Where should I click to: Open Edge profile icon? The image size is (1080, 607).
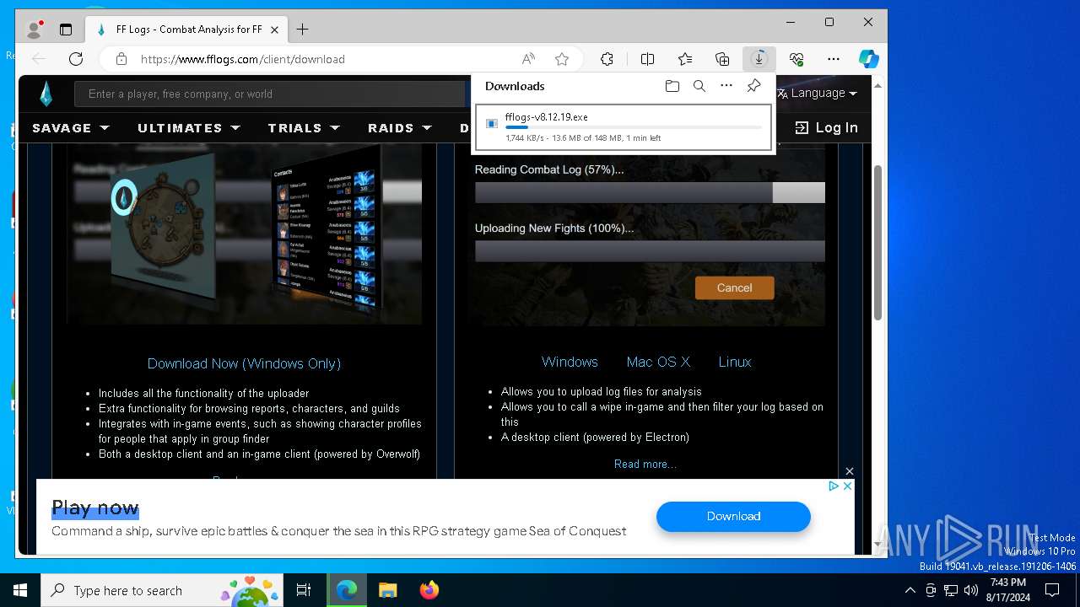[34, 30]
